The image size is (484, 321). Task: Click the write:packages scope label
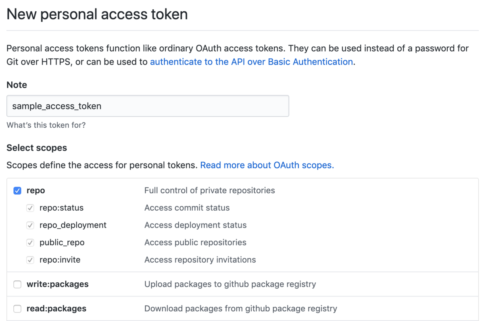click(x=58, y=284)
